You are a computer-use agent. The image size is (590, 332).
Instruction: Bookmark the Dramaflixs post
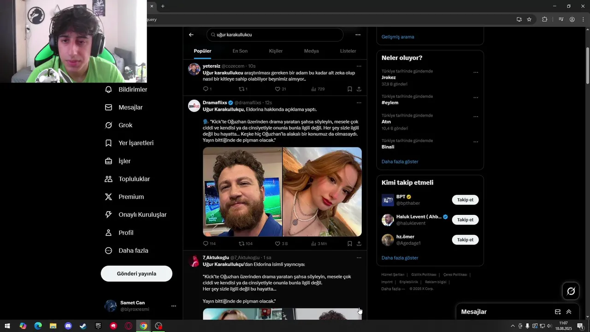(350, 243)
